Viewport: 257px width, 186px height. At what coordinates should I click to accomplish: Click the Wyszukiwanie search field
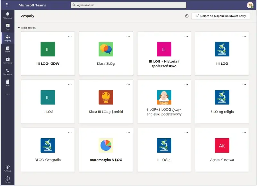pyautogui.click(x=128, y=5)
